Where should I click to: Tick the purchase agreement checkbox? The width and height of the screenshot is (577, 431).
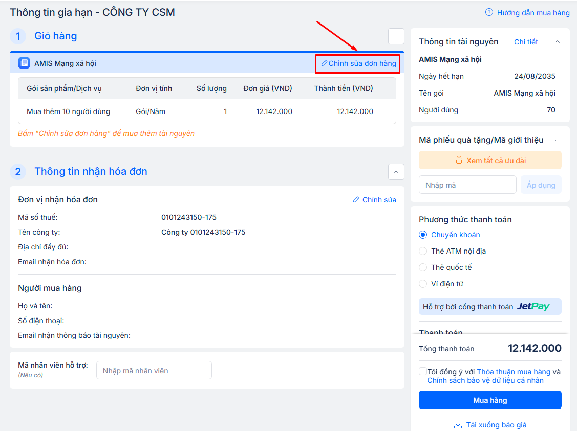point(422,372)
